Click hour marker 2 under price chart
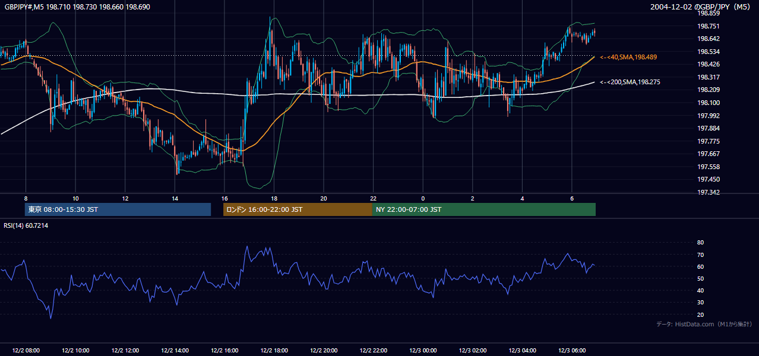The height and width of the screenshot is (356, 759). point(473,198)
